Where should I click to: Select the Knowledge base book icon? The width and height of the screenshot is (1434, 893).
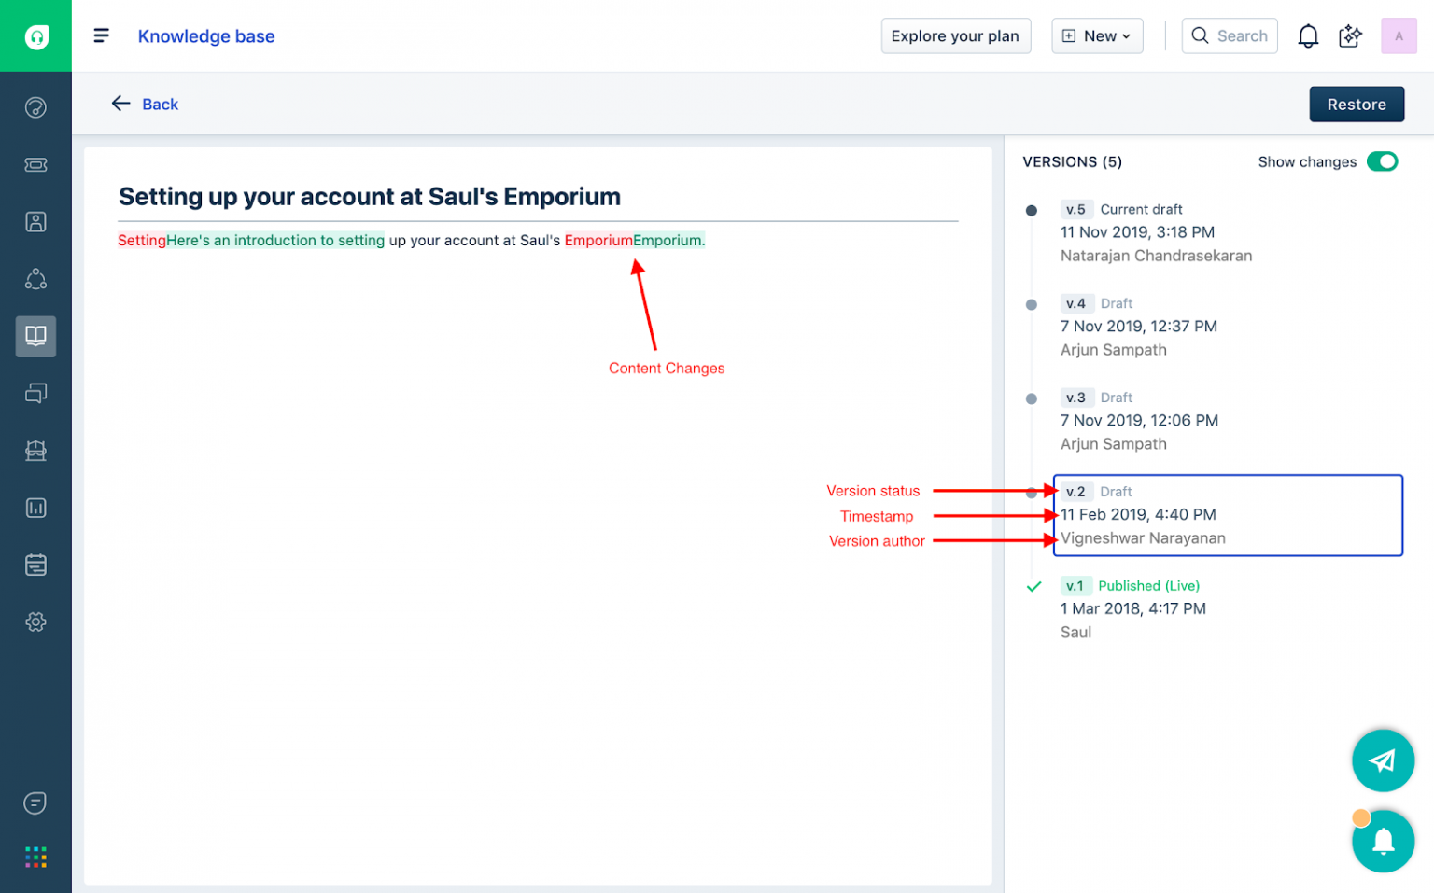coord(35,336)
